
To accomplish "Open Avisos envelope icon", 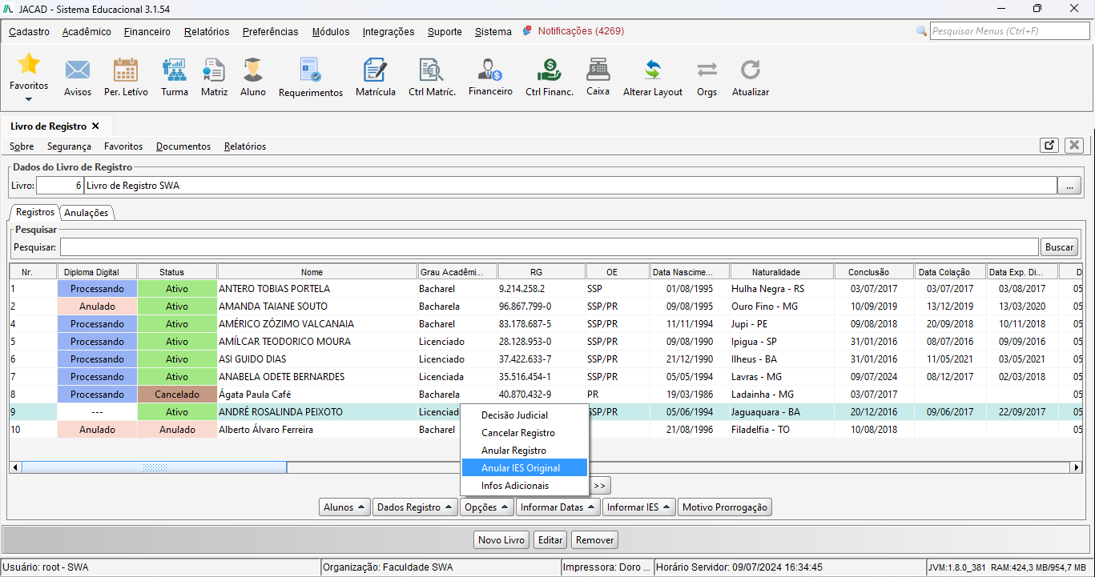I will click(78, 70).
